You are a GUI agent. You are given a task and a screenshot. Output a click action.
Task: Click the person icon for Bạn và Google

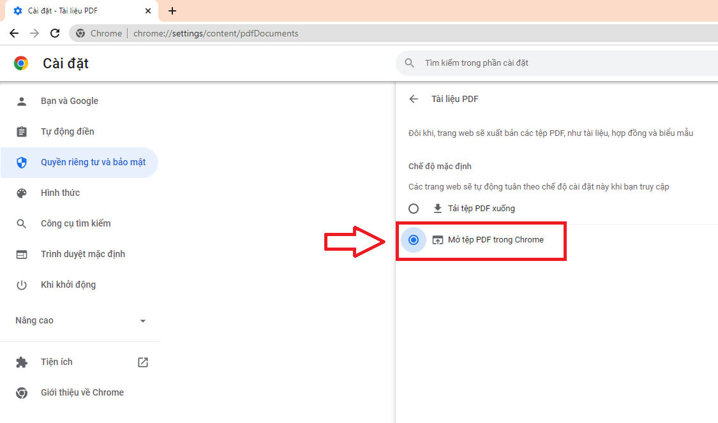22,101
